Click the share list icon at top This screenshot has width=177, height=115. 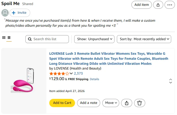[x=158, y=5]
